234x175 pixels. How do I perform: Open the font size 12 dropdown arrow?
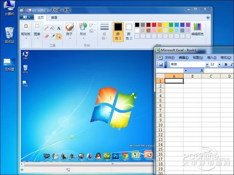(x=219, y=64)
